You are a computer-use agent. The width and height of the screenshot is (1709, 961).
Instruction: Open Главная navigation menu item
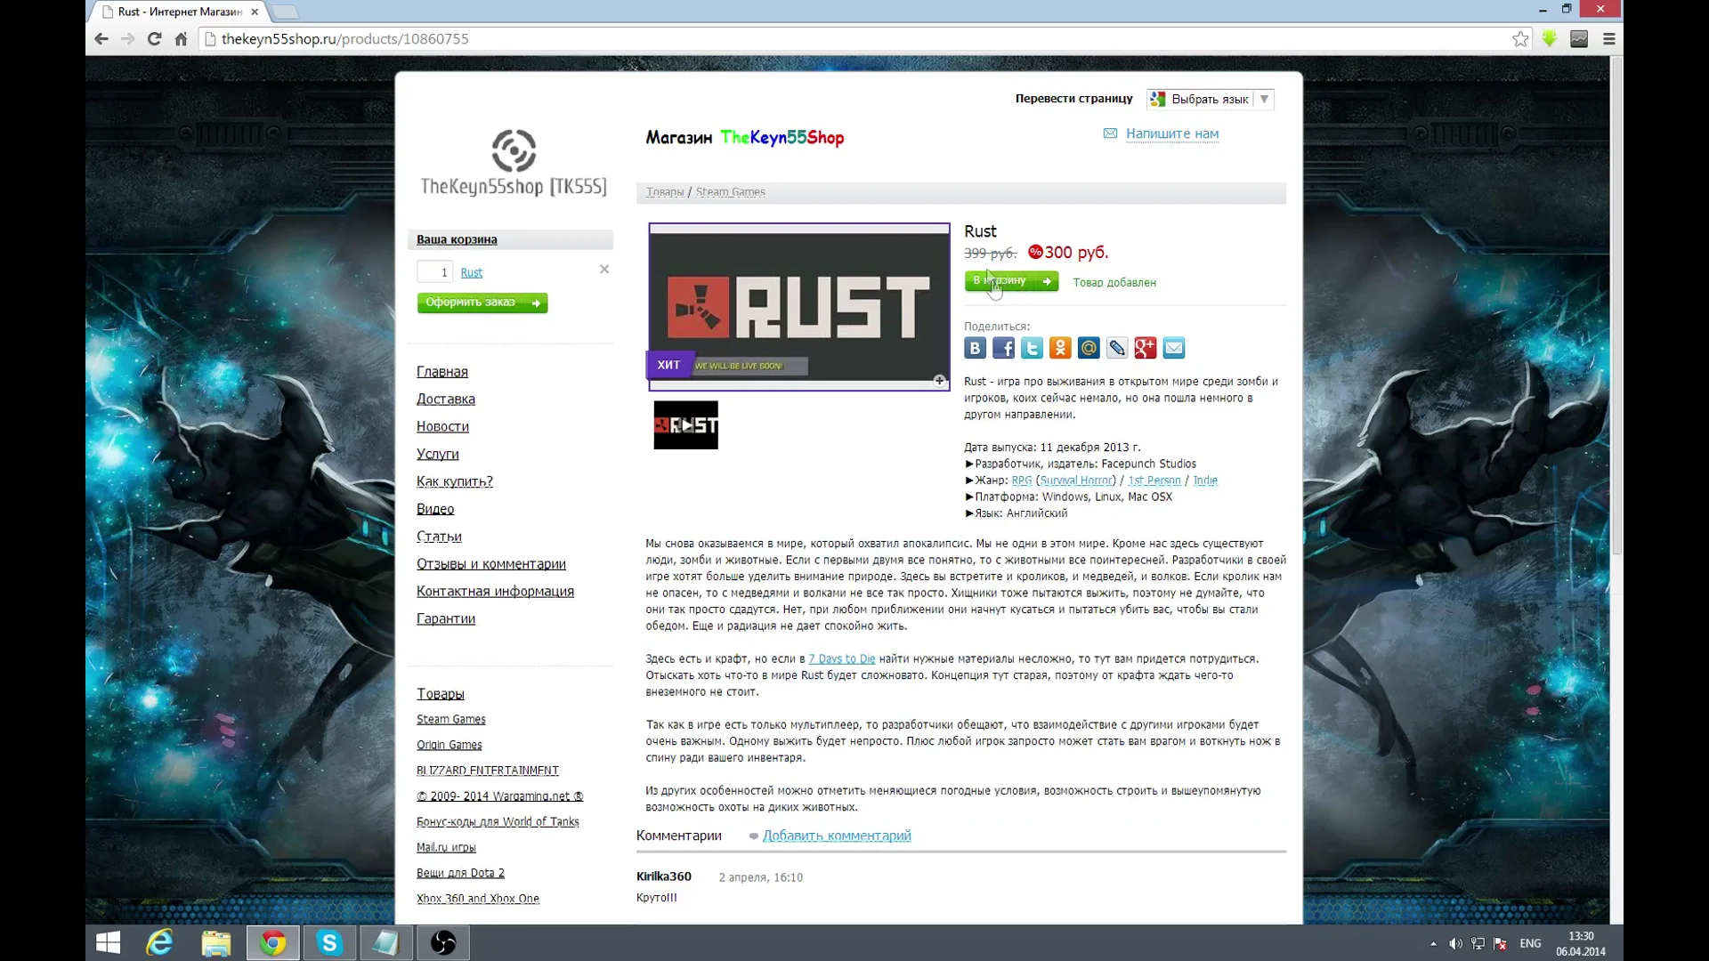[441, 371]
